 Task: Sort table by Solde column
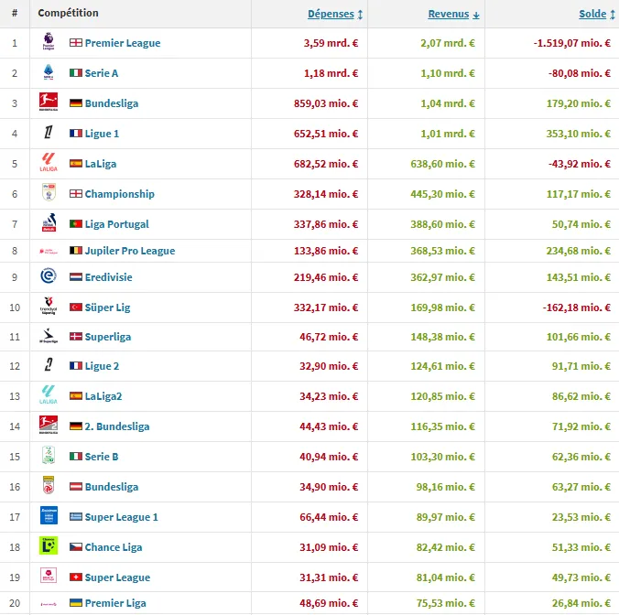[592, 14]
